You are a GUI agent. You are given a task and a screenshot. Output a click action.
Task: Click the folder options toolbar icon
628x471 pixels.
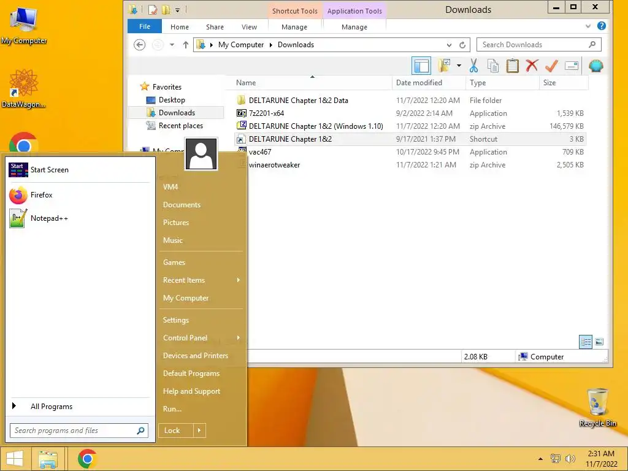tap(444, 66)
